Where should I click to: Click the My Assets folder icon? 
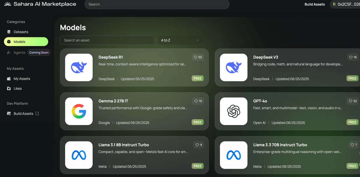[9, 79]
